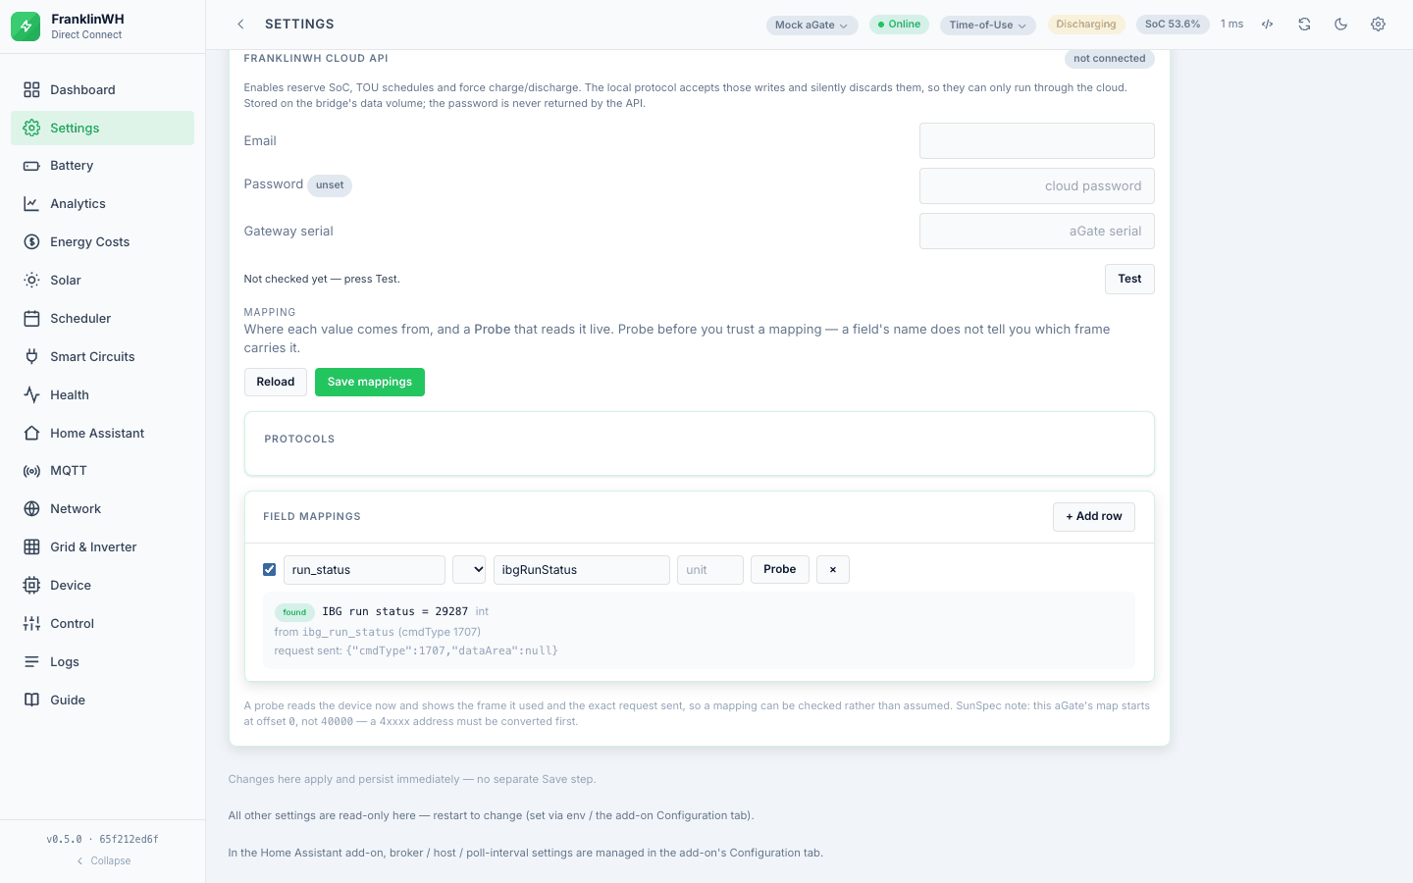Screen dimensions: 1413x883
Task: Click the Test button
Action: (x=1129, y=280)
